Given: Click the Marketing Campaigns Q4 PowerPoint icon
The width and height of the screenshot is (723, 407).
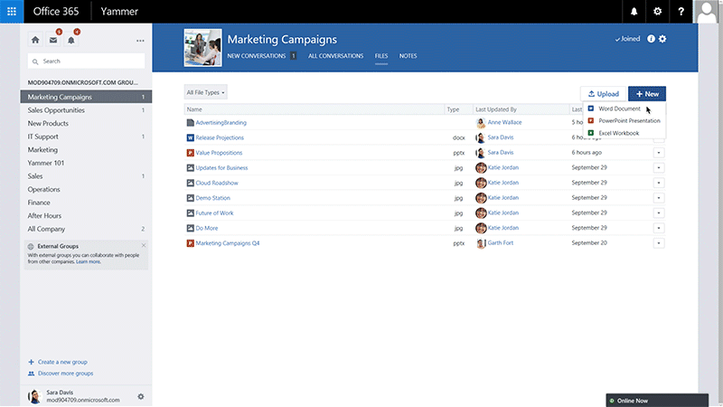Looking at the screenshot, I should [x=190, y=243].
